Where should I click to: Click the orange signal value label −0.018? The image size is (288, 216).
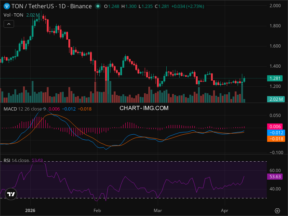click(x=276, y=139)
